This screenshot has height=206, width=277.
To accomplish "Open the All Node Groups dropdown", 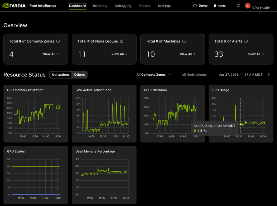I will click(x=198, y=75).
